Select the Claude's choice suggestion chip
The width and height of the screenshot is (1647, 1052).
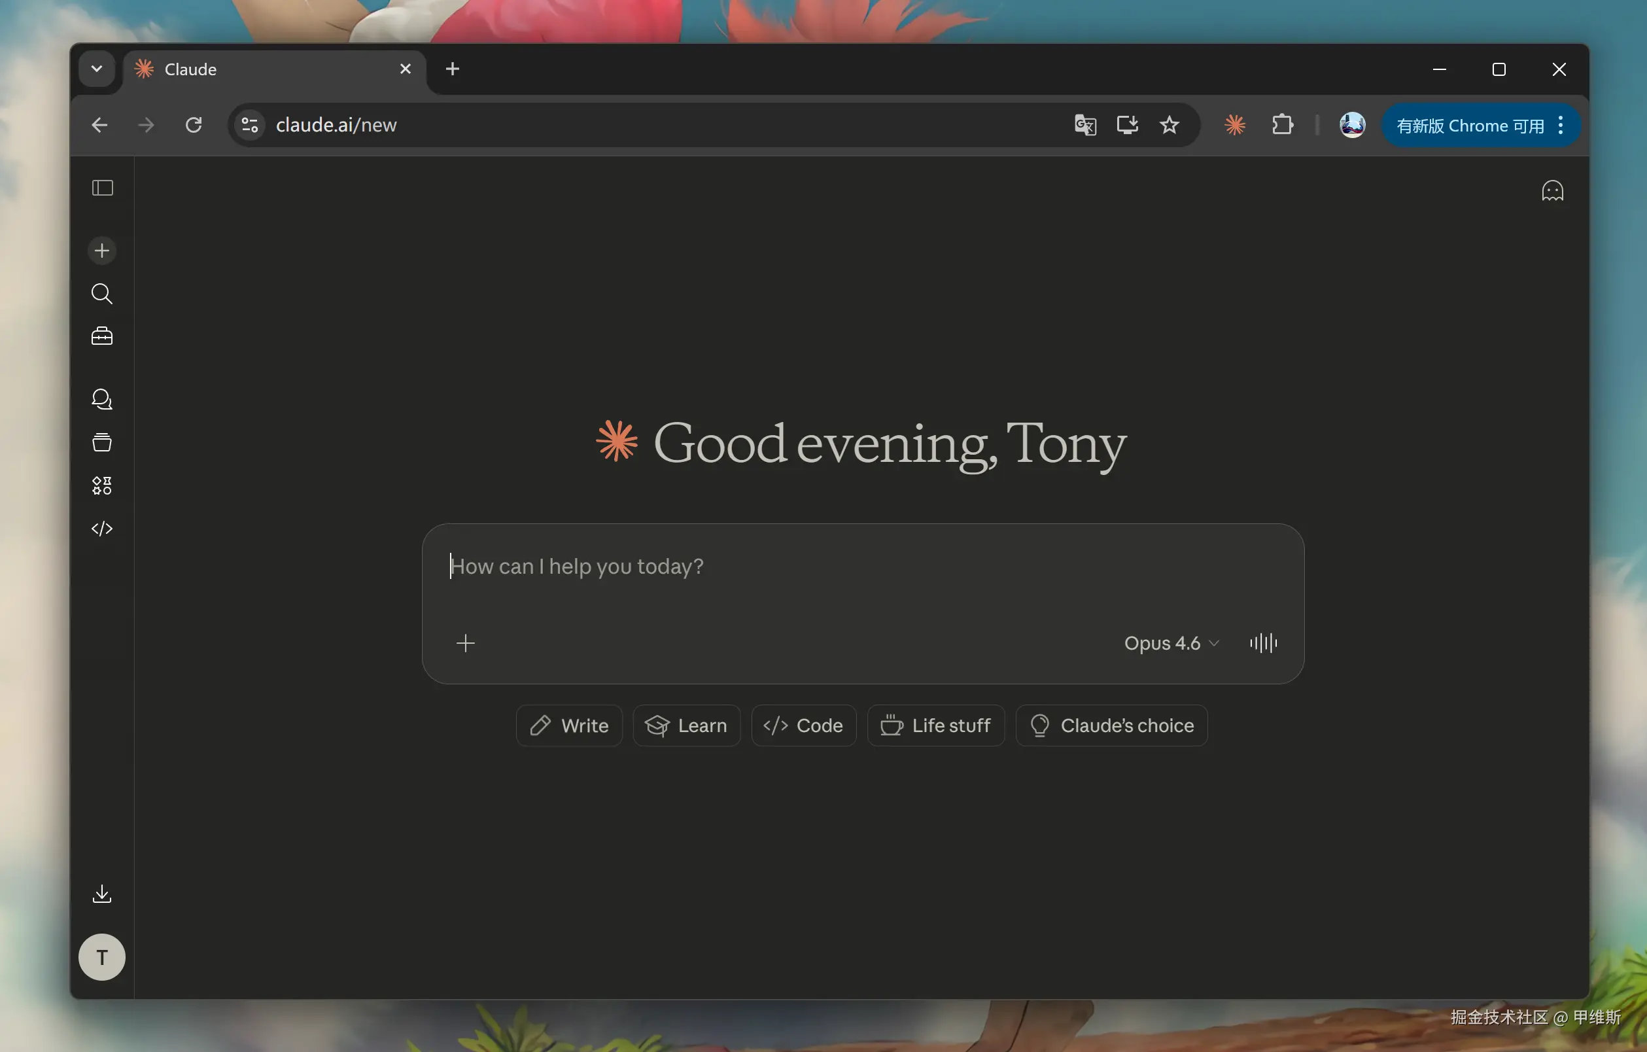[x=1111, y=725]
